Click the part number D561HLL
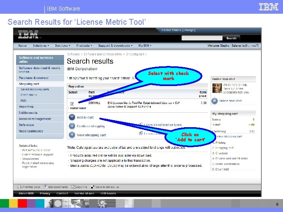The width and height of the screenshot is (283, 212). (x=94, y=103)
